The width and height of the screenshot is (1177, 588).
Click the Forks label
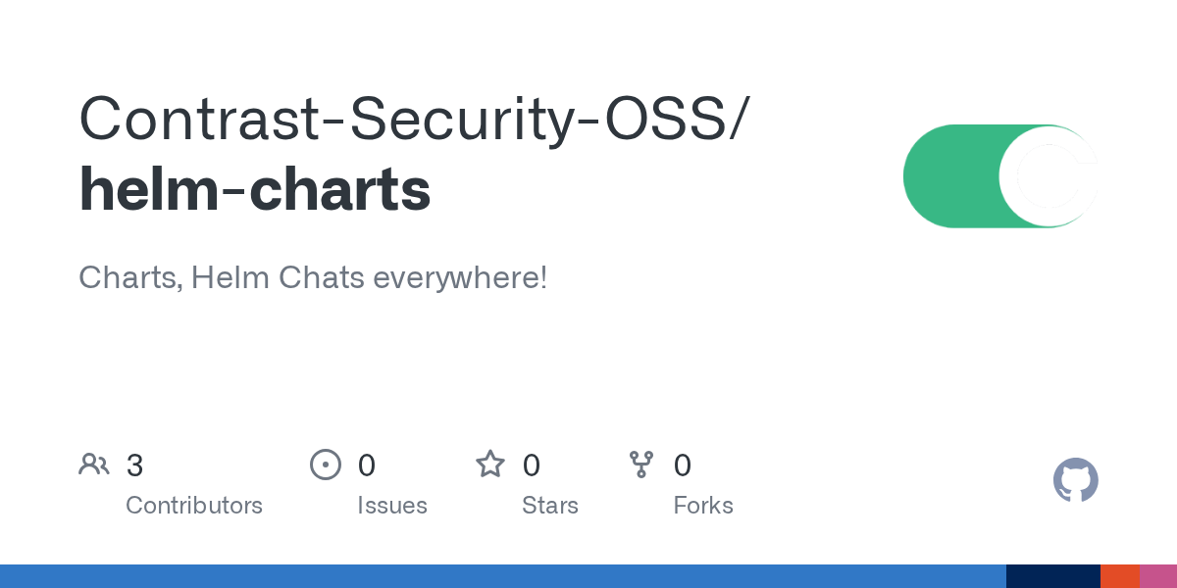pyautogui.click(x=703, y=506)
